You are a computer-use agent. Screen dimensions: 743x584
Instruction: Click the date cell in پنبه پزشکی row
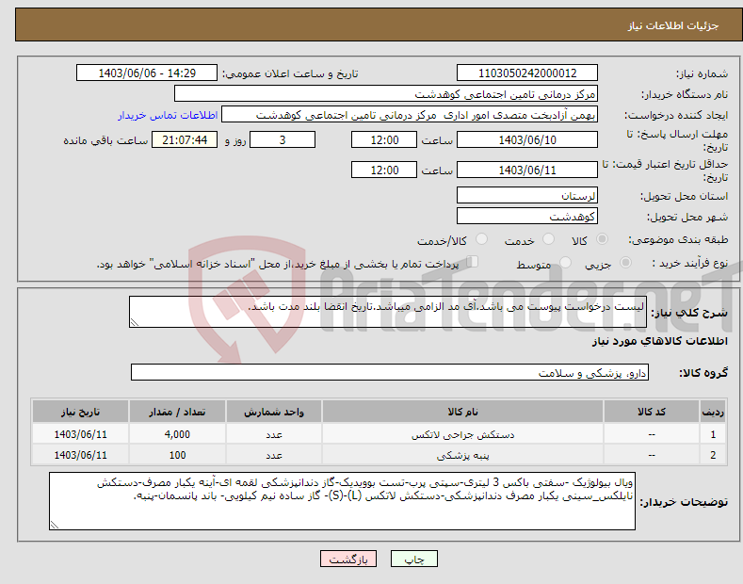pos(81,455)
